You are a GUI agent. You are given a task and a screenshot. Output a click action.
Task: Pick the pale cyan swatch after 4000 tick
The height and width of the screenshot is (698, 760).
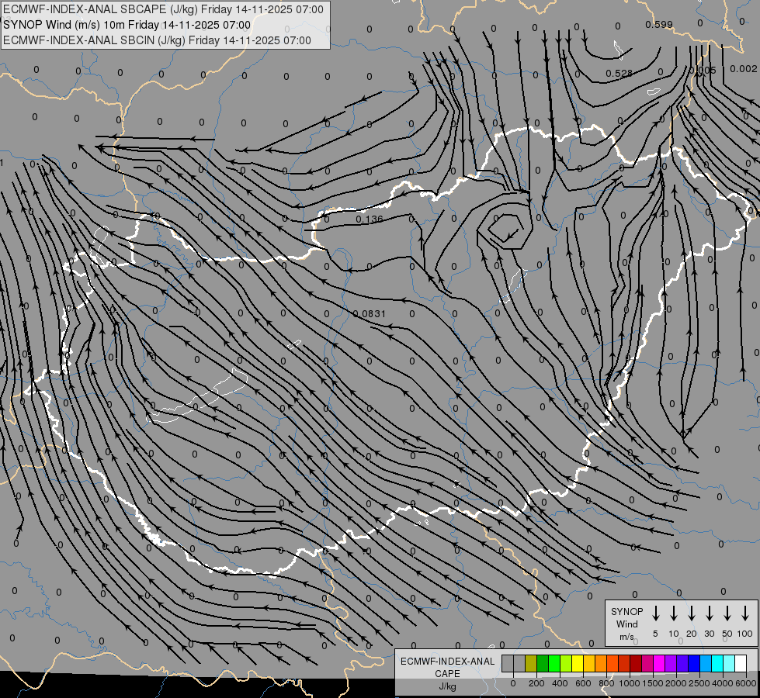click(x=729, y=664)
